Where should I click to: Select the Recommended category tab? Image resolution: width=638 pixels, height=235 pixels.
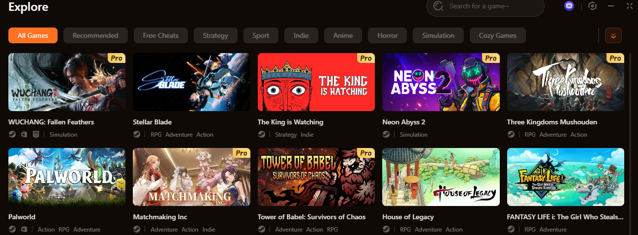click(95, 35)
